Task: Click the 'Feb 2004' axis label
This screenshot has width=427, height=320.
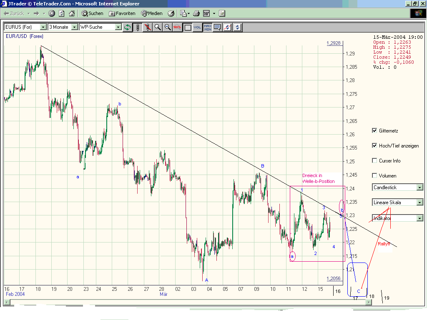Action: click(15, 294)
